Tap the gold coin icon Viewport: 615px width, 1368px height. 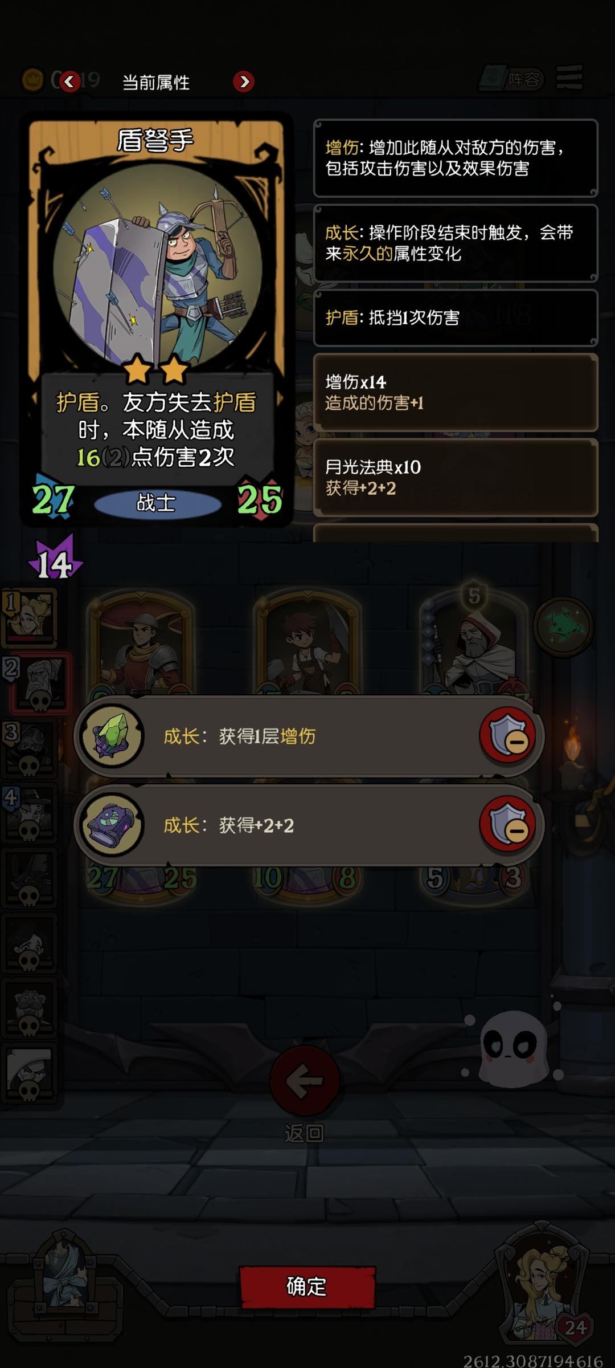tap(32, 80)
